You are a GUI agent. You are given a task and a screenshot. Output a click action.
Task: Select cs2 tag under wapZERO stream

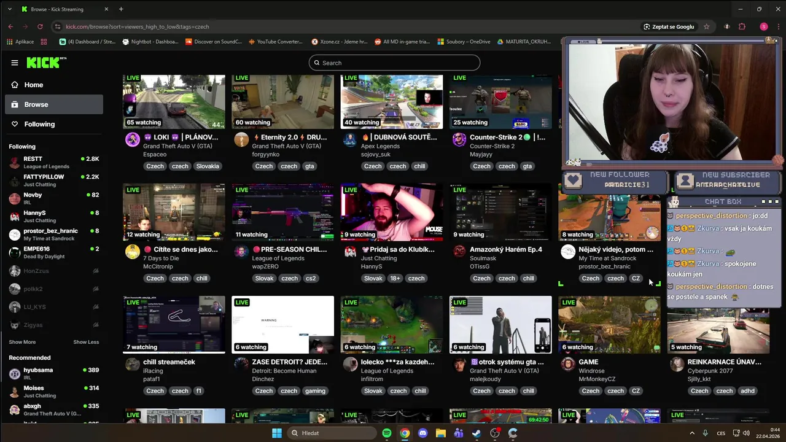pos(311,279)
